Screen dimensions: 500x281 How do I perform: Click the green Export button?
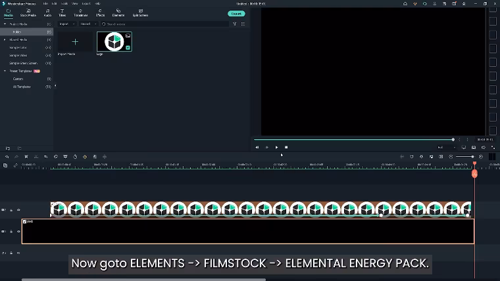click(x=236, y=14)
